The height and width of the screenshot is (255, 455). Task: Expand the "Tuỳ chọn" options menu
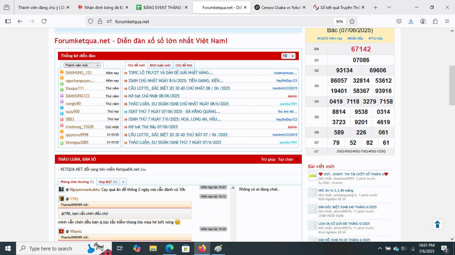click(x=288, y=159)
